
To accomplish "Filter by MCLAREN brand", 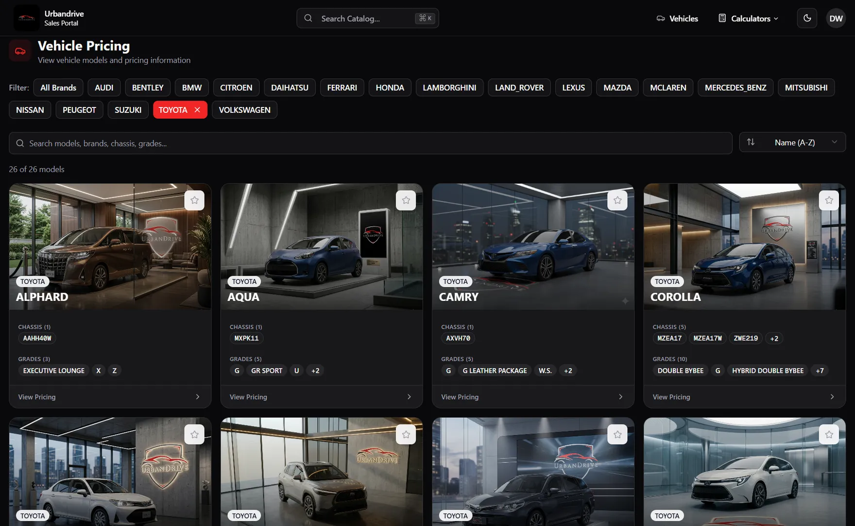I will (x=668, y=88).
